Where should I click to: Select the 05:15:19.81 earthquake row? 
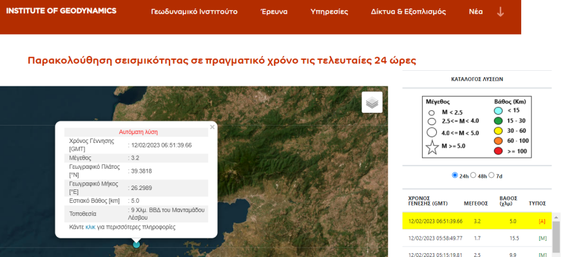pyautogui.click(x=477, y=252)
